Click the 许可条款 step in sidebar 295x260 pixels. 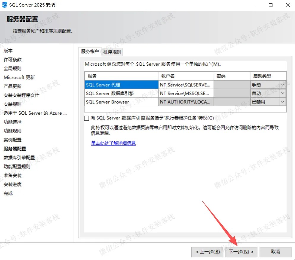click(x=12, y=59)
